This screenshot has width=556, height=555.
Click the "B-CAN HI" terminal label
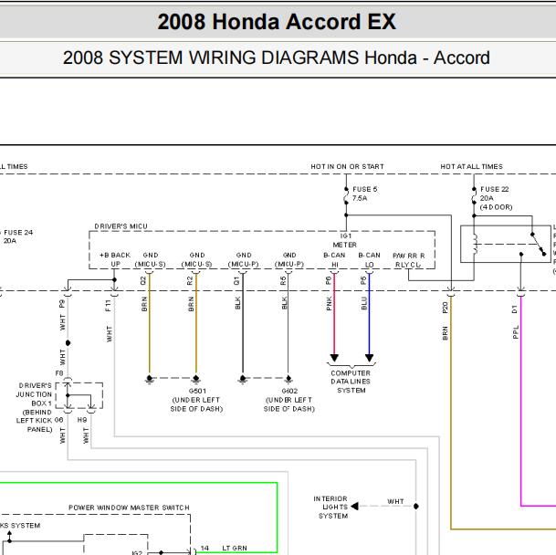click(334, 260)
